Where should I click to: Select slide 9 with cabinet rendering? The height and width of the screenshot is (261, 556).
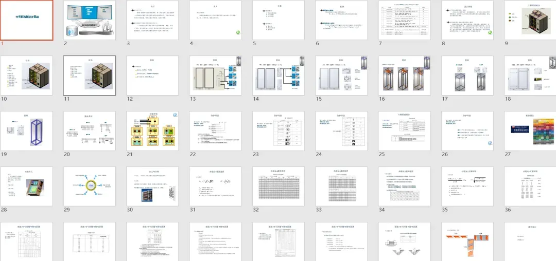coord(530,20)
